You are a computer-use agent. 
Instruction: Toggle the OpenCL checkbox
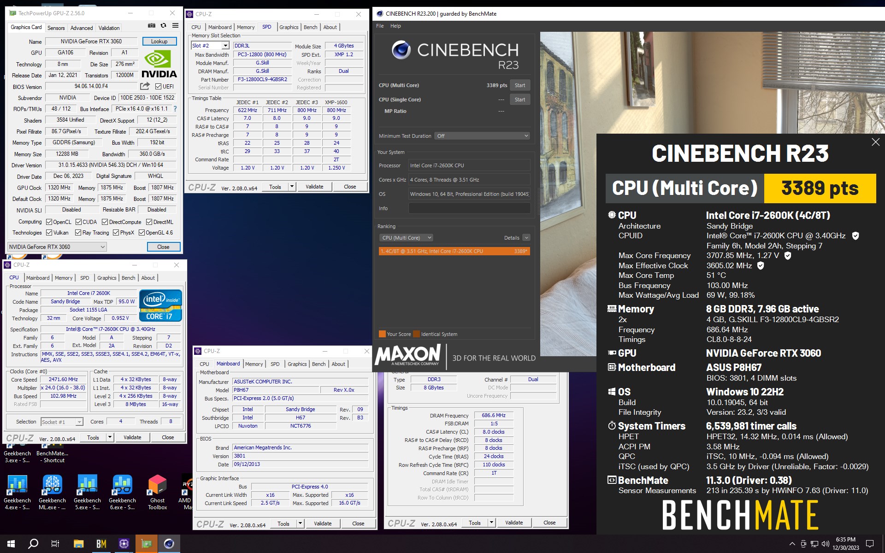49,222
